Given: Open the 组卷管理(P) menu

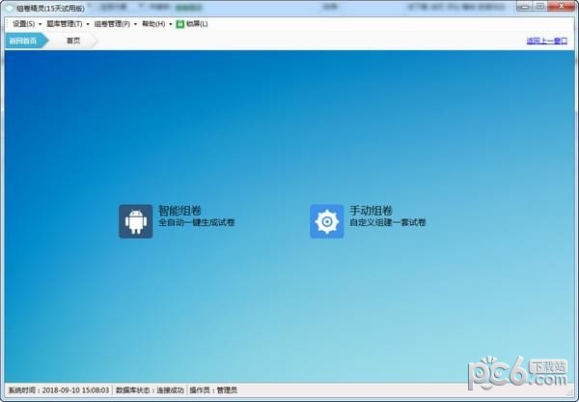Looking at the screenshot, I should click(111, 23).
